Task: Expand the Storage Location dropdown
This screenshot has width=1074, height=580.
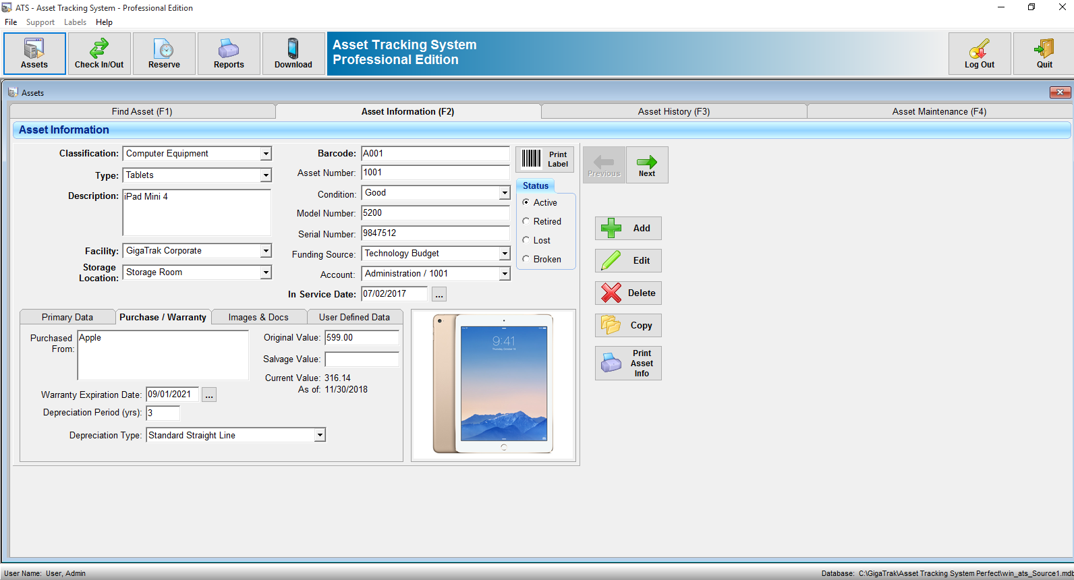Action: pos(266,272)
